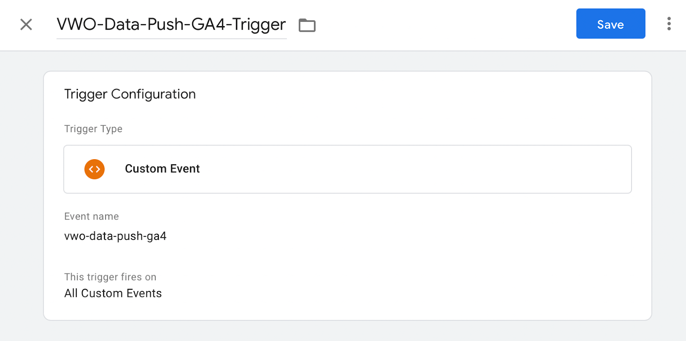Edit the VWO-Data-Push-GA4-Trigger name field
686x341 pixels.
(171, 24)
